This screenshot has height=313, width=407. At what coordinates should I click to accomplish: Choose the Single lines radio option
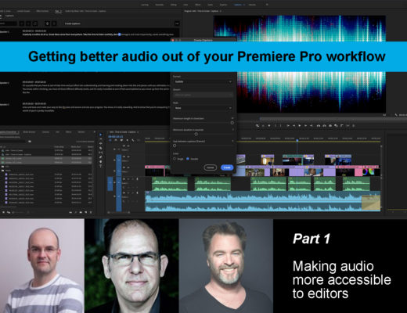175,159
